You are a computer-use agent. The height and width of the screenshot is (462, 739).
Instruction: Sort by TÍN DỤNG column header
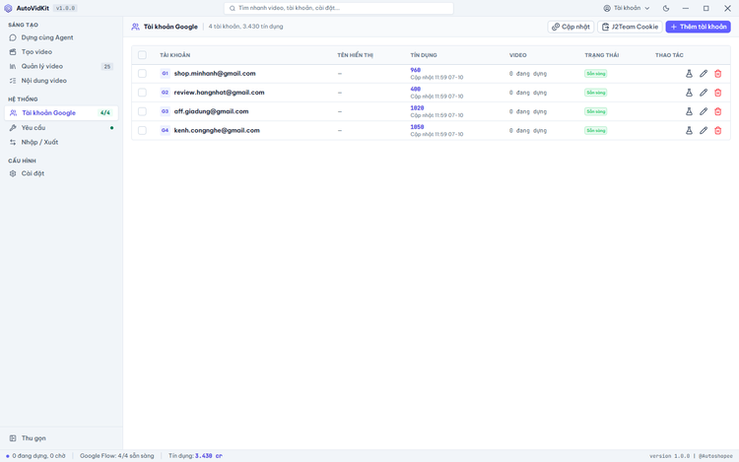(424, 55)
